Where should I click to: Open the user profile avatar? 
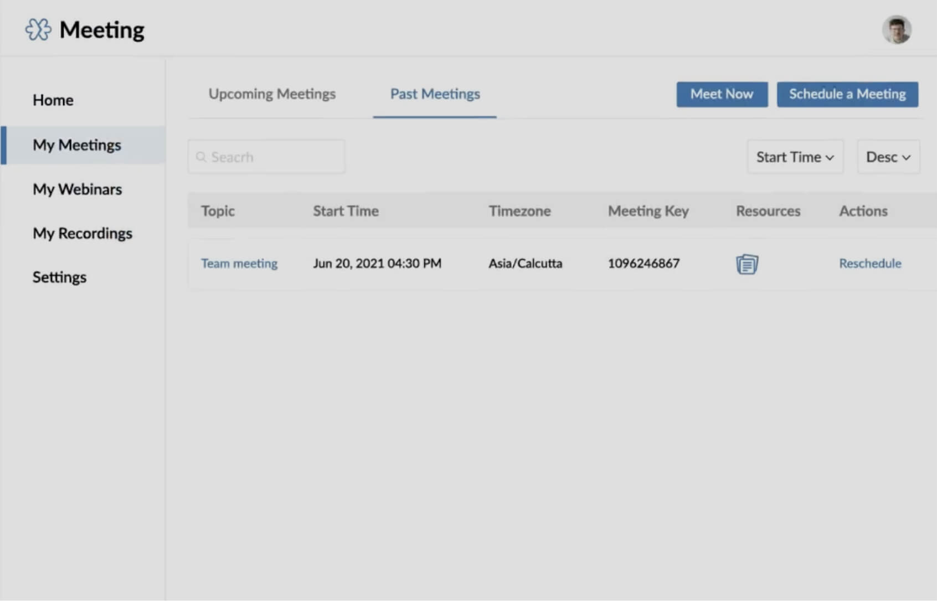(x=896, y=30)
